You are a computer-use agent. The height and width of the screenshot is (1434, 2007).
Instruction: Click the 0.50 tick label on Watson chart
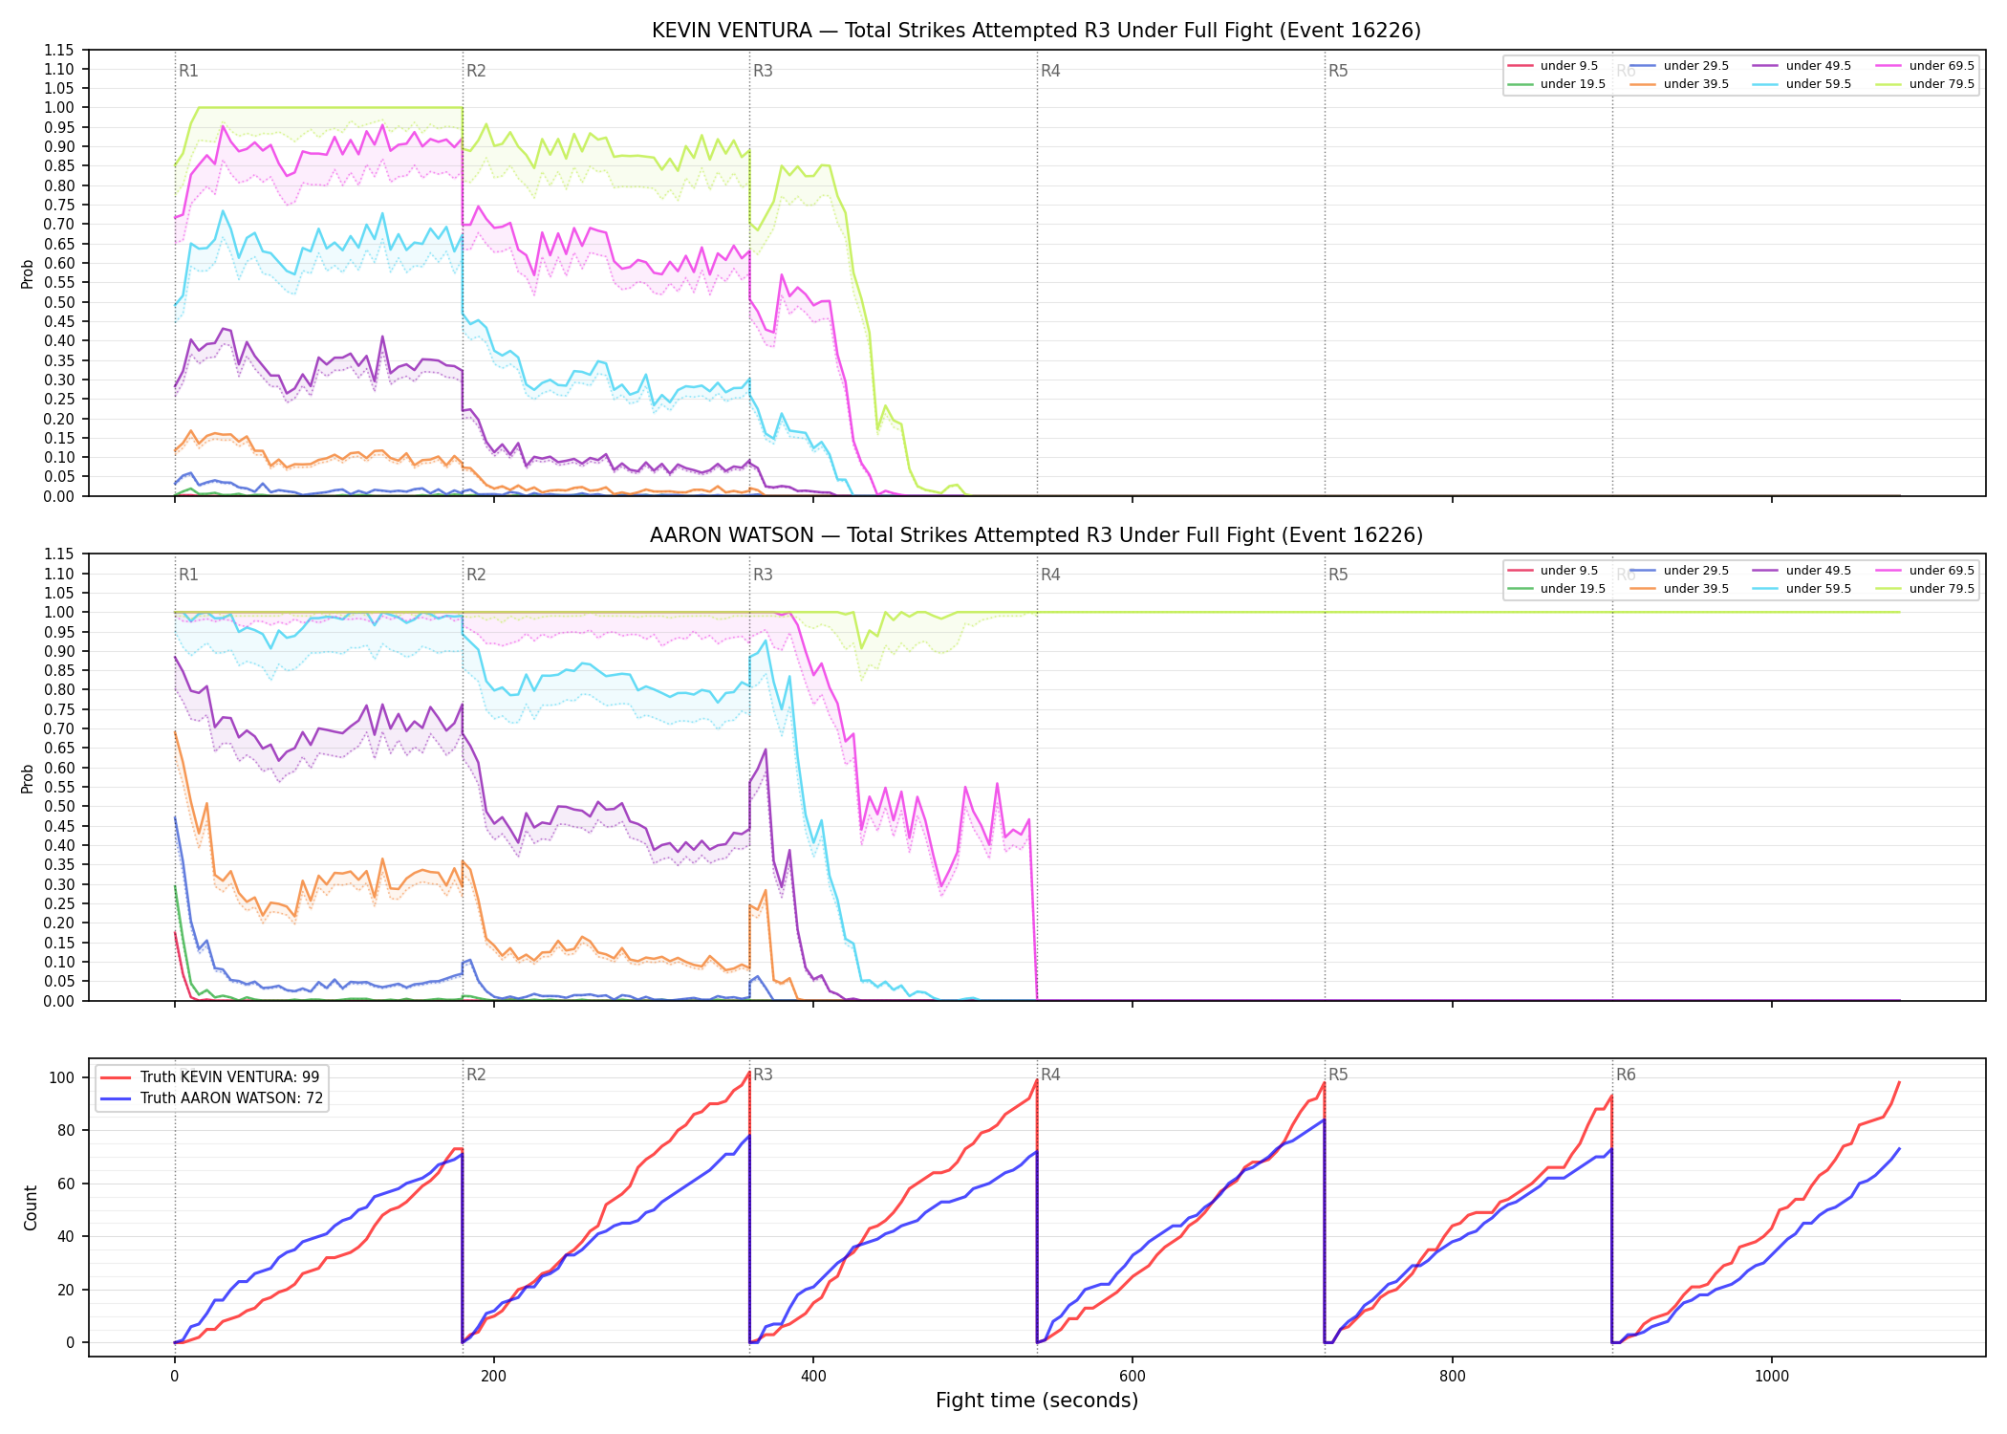point(58,807)
